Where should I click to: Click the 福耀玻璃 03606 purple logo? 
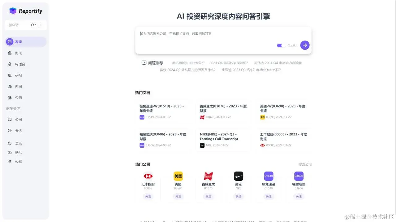coord(299,176)
